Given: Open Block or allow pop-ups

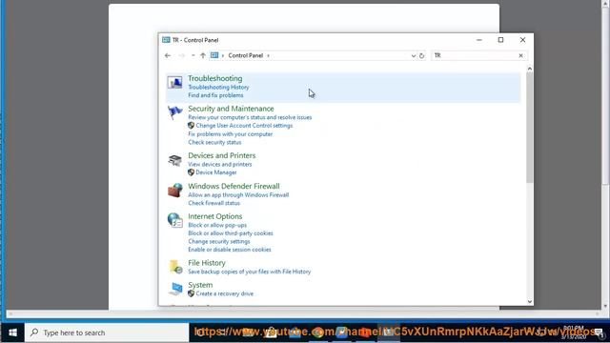Looking at the screenshot, I should click(x=217, y=225).
